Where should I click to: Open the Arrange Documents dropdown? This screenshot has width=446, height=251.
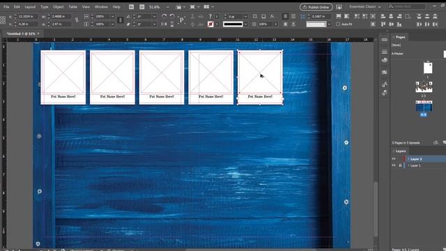208,7
